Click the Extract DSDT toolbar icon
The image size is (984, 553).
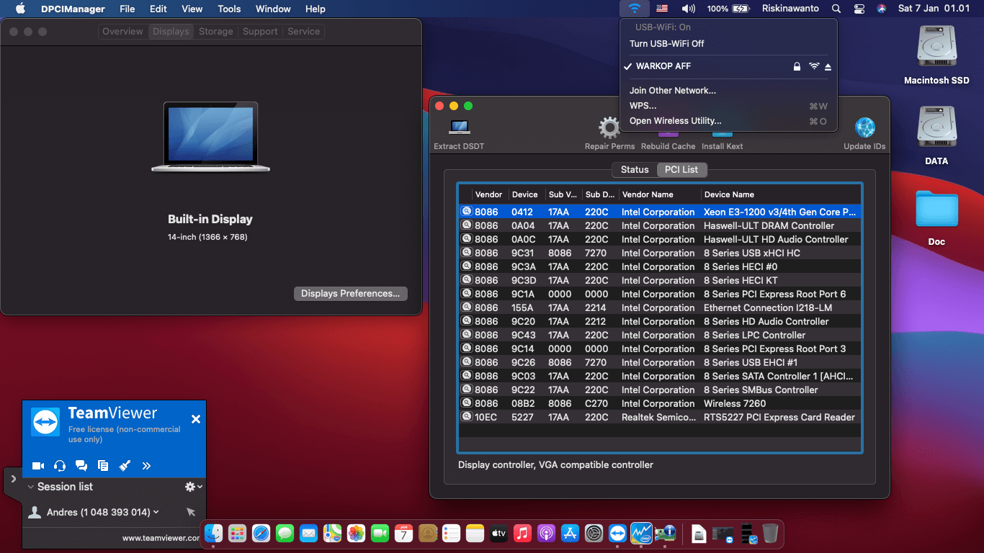459,128
